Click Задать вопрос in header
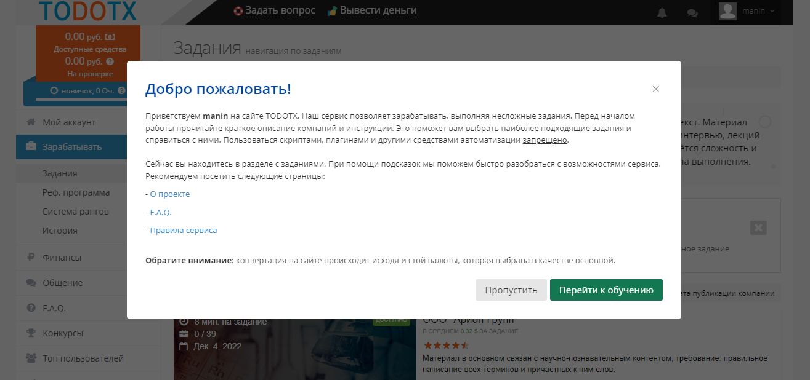This screenshot has width=810, height=380. pyautogui.click(x=280, y=10)
